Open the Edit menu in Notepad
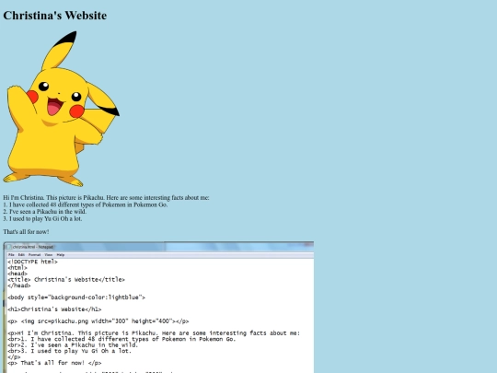This screenshot has width=497, height=373. [21, 255]
